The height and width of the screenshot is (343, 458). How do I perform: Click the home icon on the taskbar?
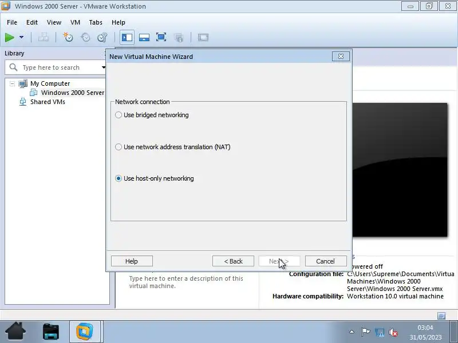tap(15, 332)
